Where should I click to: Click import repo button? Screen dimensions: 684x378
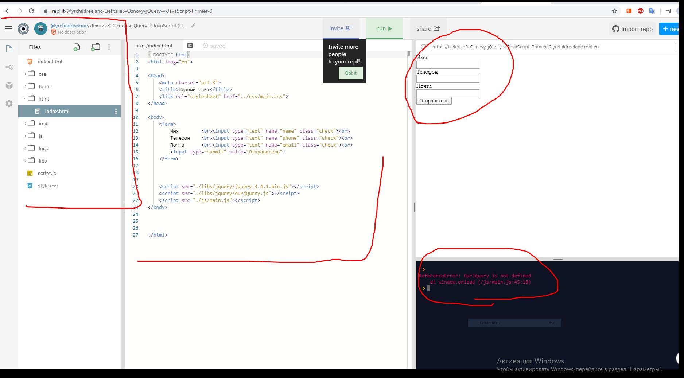coord(632,29)
